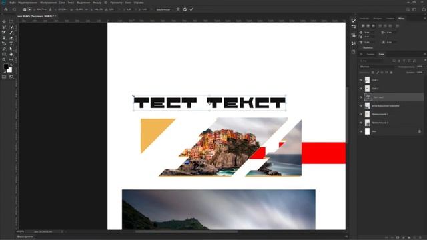The image size is (427, 240).
Task: Open the Изображение menu
Action: pyautogui.click(x=48, y=3)
